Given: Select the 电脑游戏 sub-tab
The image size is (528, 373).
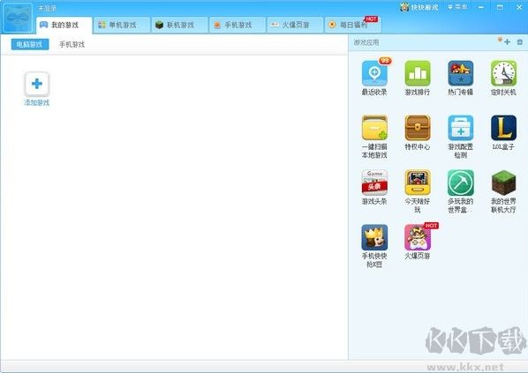Looking at the screenshot, I should pos(30,44).
